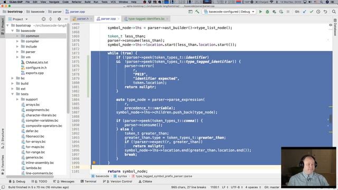Open the Favorites side panel
Viewport: 338px width, 190px height.
[x=3, y=165]
